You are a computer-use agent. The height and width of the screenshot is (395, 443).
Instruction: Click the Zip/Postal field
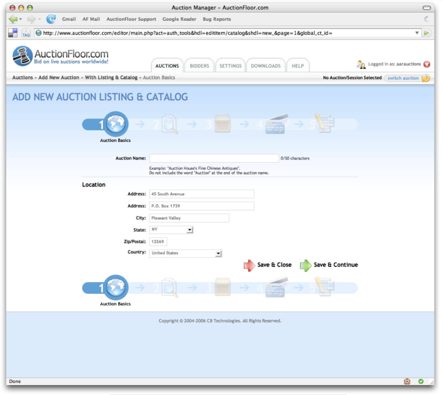pyautogui.click(x=158, y=242)
